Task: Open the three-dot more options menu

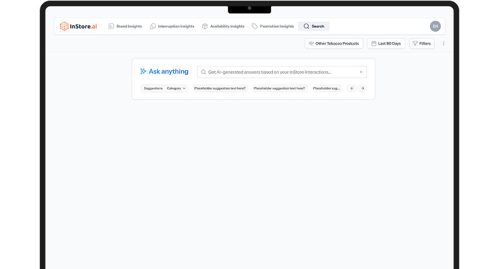Action: pos(443,44)
